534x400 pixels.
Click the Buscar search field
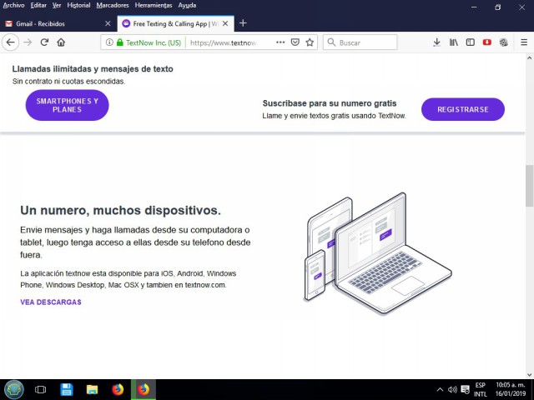point(360,42)
